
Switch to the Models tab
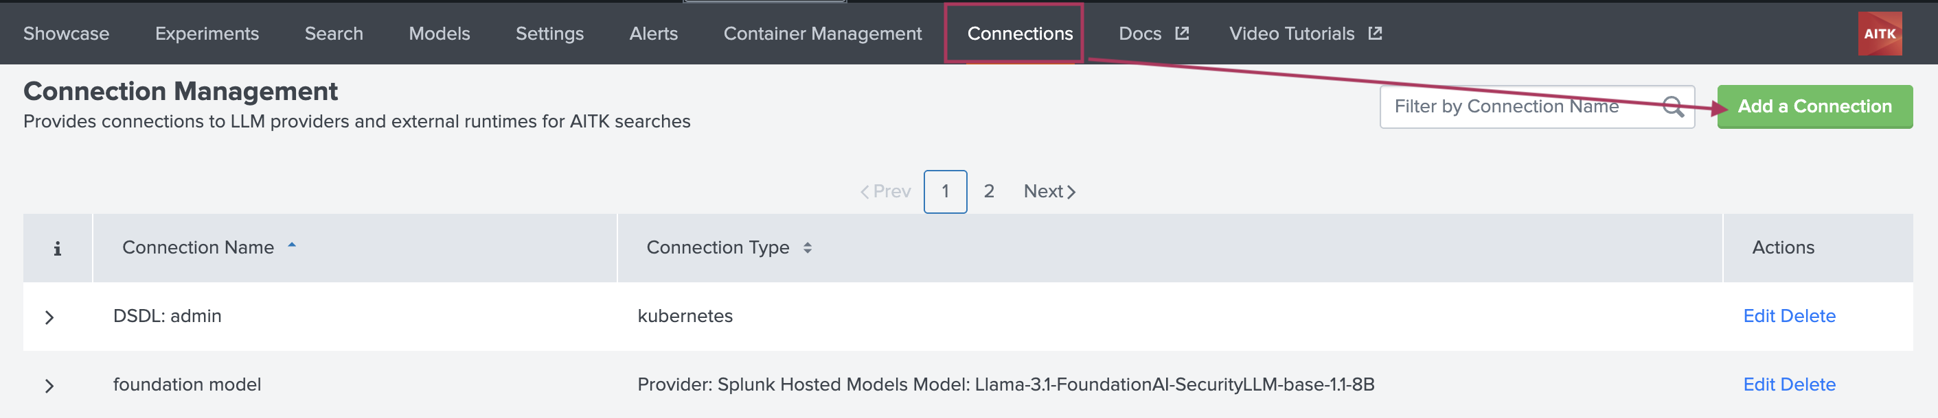(x=440, y=34)
